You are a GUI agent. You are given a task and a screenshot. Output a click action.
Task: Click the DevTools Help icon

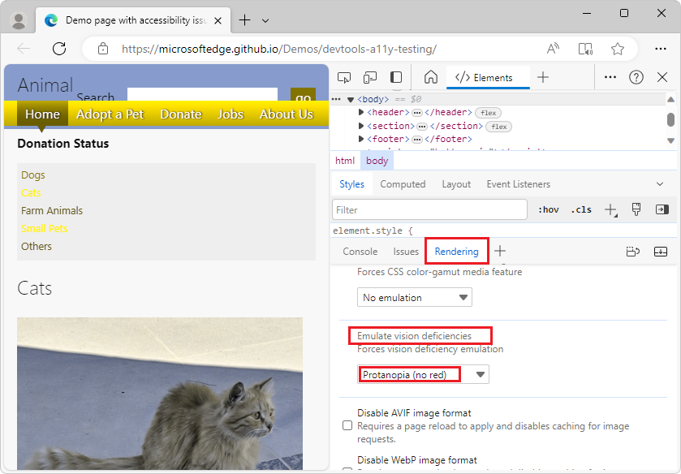coord(636,78)
